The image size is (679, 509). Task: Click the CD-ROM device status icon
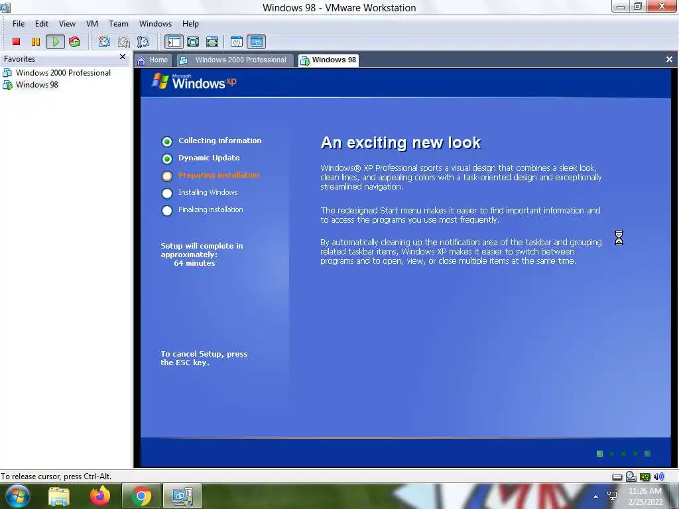(x=631, y=477)
